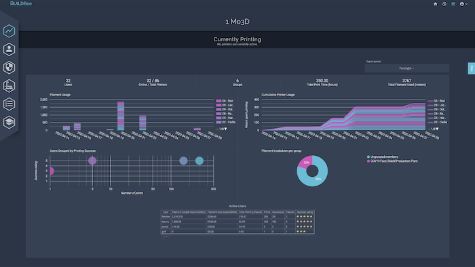Open the analytics dashboard sidebar icon
The height and width of the screenshot is (267, 475).
point(9,31)
